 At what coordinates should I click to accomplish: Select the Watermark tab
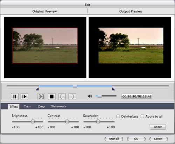58,106
